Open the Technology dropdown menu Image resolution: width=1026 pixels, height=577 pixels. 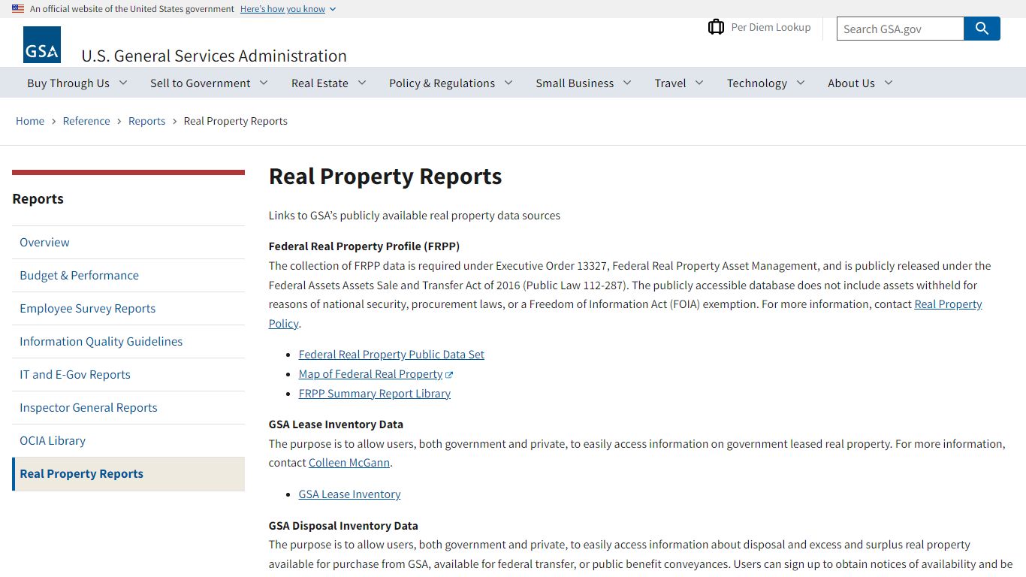click(x=765, y=83)
